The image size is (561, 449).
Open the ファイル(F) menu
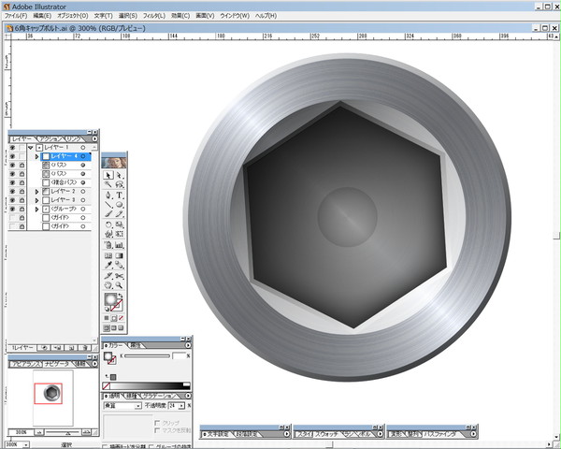(16, 16)
